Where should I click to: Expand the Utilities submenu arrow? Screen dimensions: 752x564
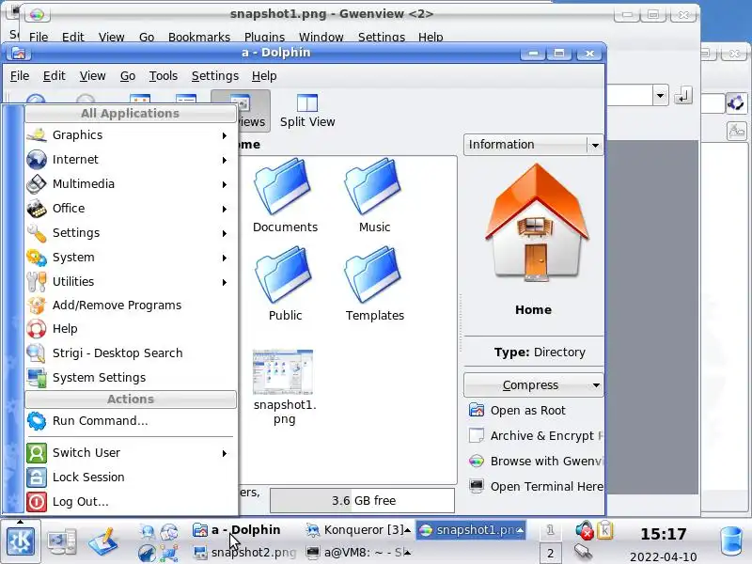pos(225,283)
